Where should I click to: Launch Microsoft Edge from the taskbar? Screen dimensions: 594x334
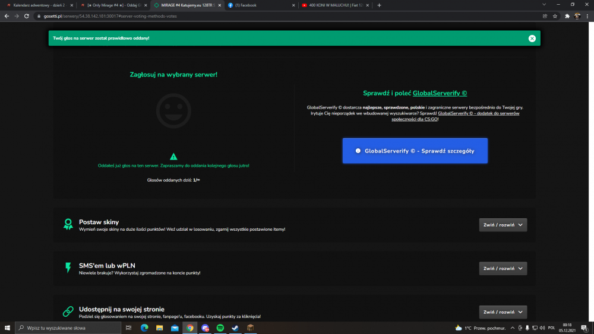tap(144, 328)
